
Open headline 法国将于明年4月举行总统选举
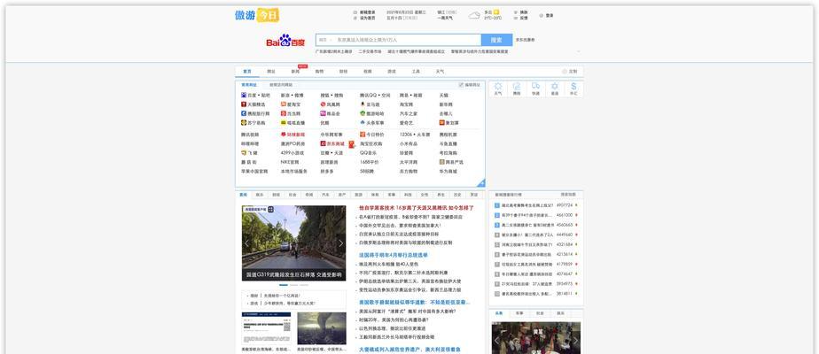[x=394, y=256]
